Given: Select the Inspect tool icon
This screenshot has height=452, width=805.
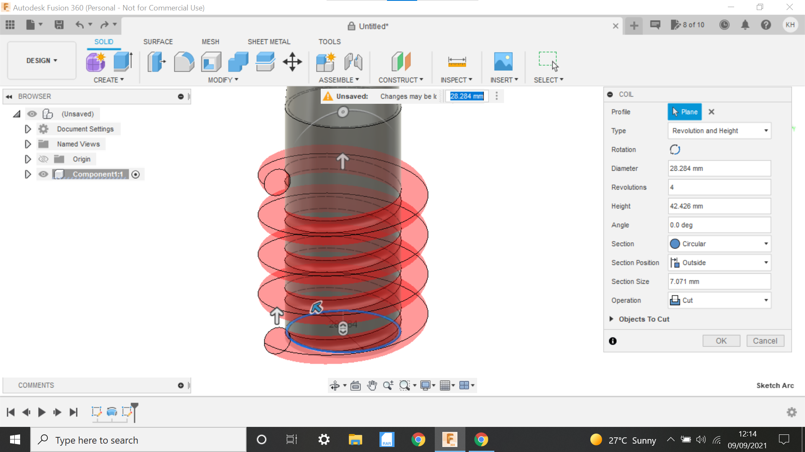Looking at the screenshot, I should tap(457, 61).
